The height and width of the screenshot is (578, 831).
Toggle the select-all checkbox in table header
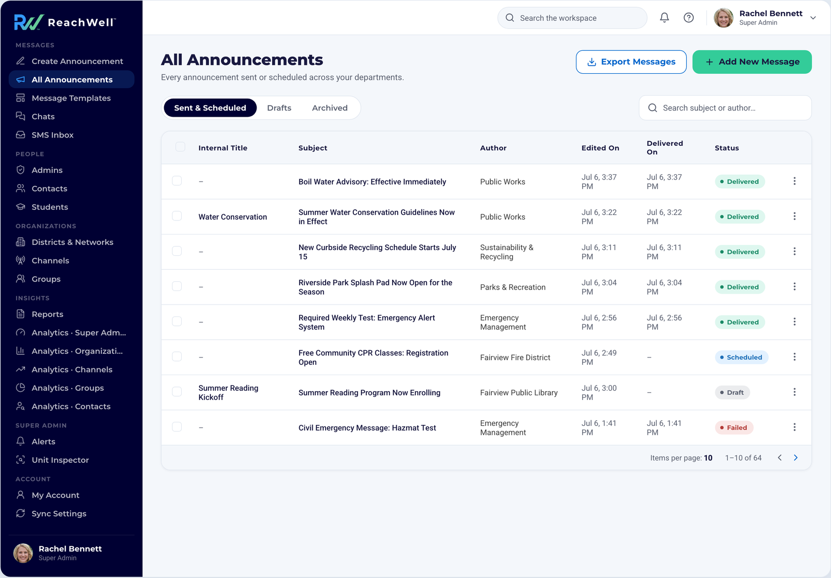pos(180,147)
